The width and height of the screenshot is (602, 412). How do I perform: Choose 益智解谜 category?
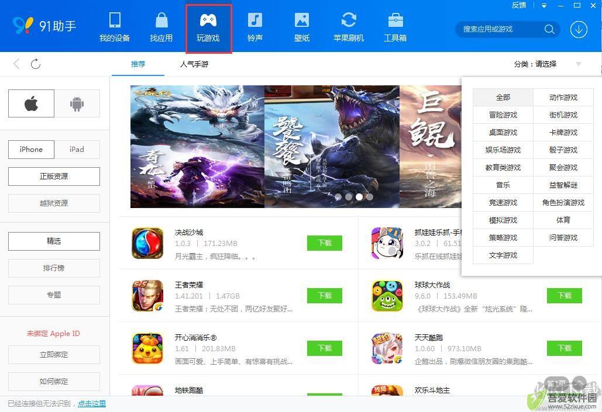click(563, 185)
